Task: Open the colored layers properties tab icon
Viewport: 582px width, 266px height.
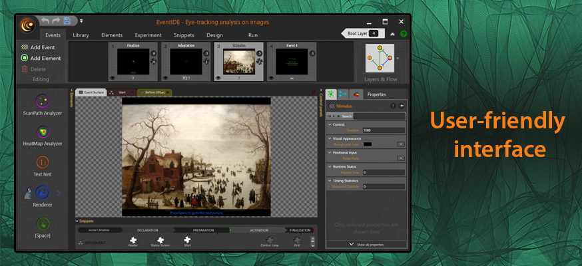Action: (x=356, y=94)
